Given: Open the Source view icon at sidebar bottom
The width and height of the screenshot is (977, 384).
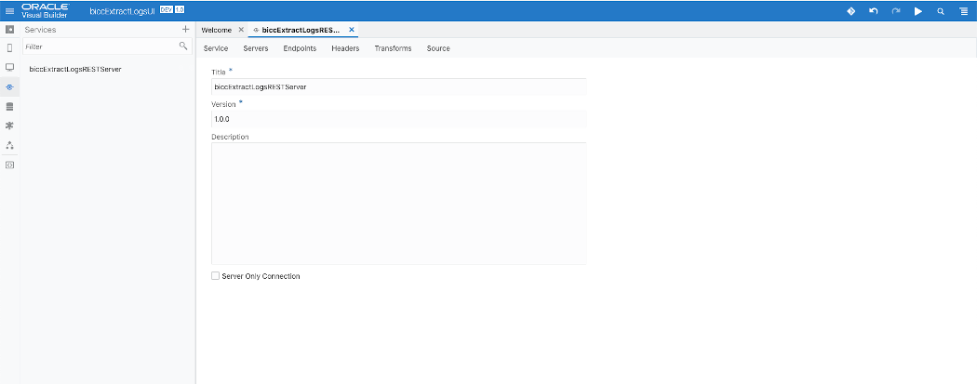Looking at the screenshot, I should point(9,165).
